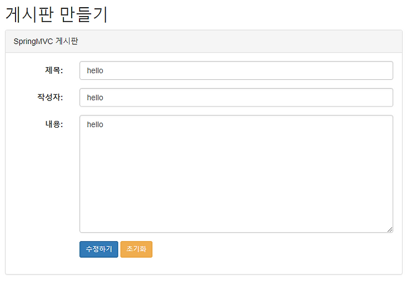Click panel body space beside 초기화 button
This screenshot has width=417, height=289.
tap(266, 250)
